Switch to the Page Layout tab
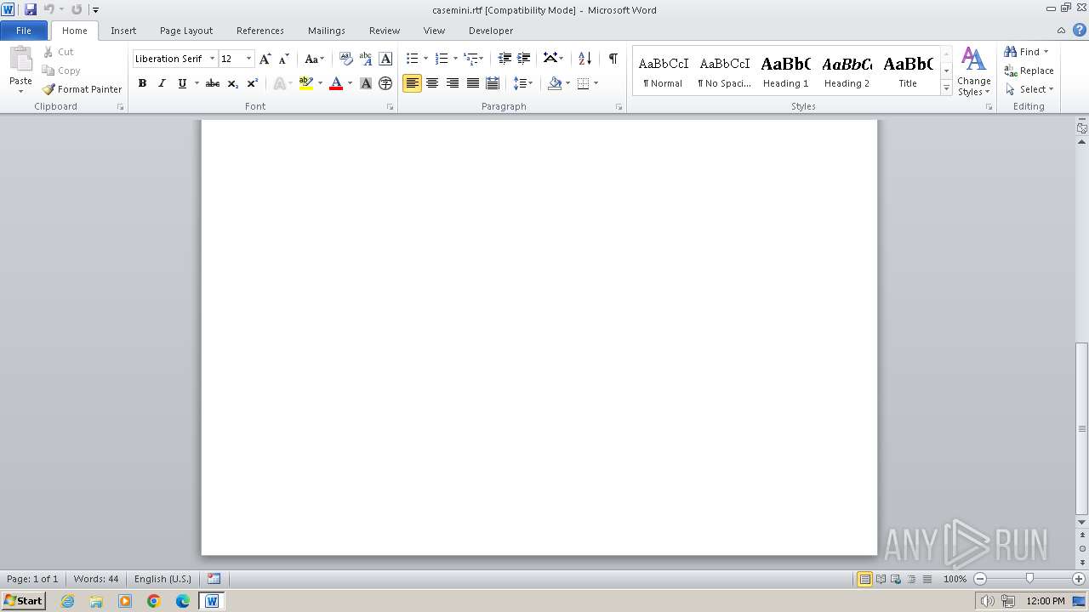Viewport: 1089px width, 612px height. tap(186, 31)
